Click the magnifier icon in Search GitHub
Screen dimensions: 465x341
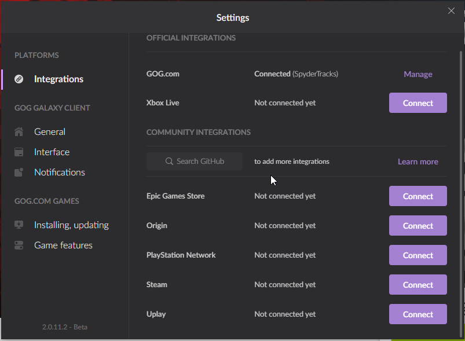click(169, 162)
